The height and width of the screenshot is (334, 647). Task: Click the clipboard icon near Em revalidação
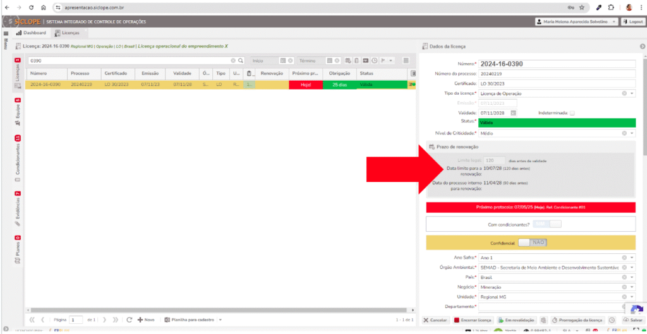[543, 320]
